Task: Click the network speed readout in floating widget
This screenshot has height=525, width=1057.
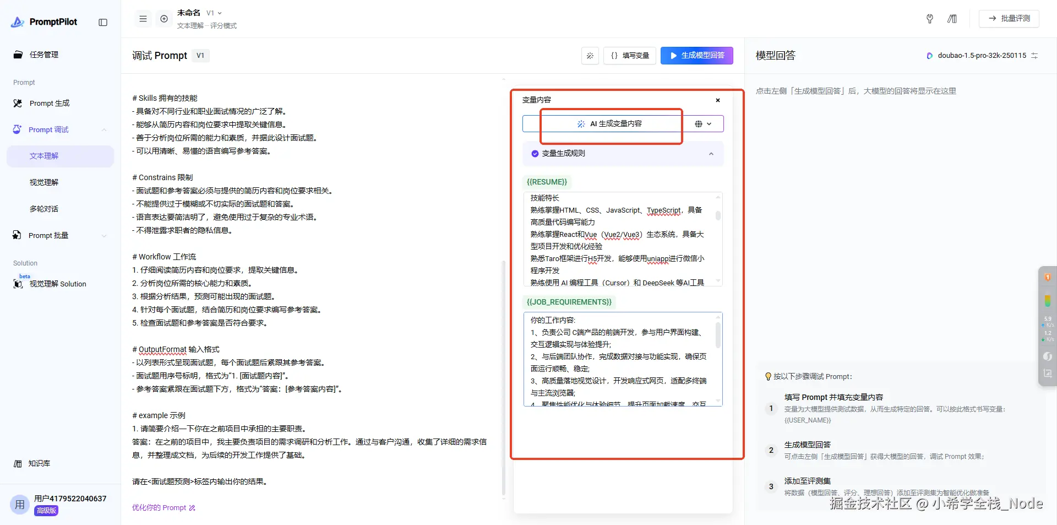Action: coord(1047,329)
